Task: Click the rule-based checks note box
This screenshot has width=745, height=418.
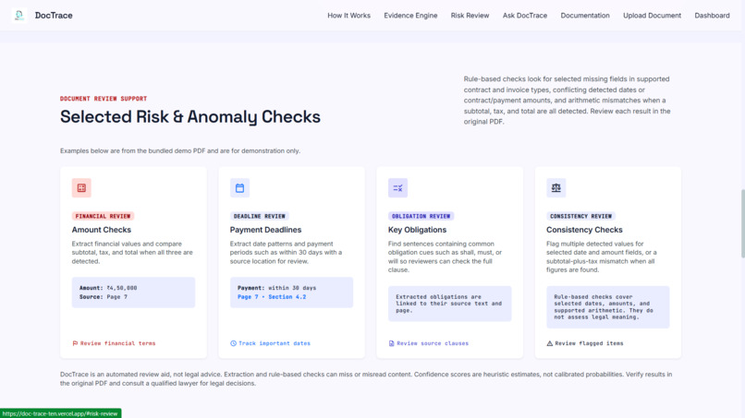Action: (607, 307)
